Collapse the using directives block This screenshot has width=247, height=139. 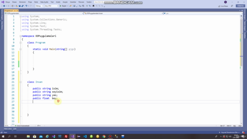(20, 16)
